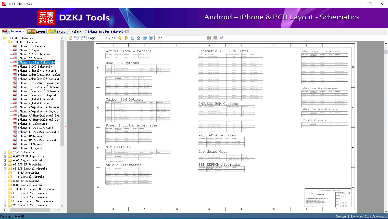This screenshot has width=388, height=219.
Task: Open iPhone XS(Qualcomm) Layout
Action: 38,111
